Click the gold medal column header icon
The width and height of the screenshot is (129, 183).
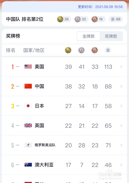coord(68,50)
